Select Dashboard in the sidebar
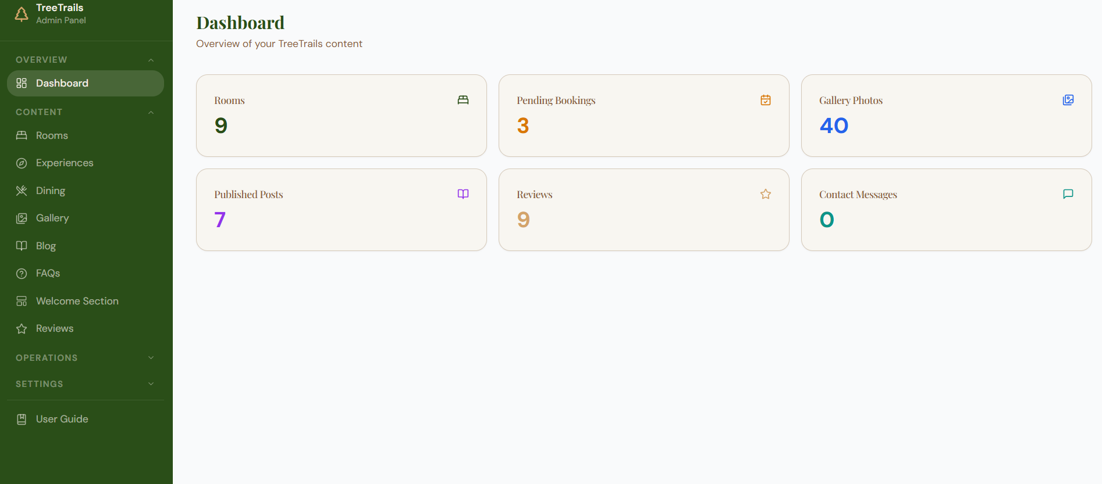1102x484 pixels. pyautogui.click(x=86, y=83)
